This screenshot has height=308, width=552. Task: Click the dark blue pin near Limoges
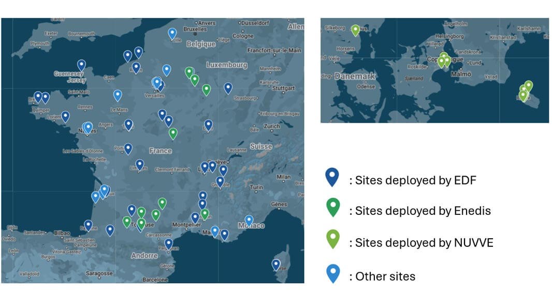(x=140, y=165)
